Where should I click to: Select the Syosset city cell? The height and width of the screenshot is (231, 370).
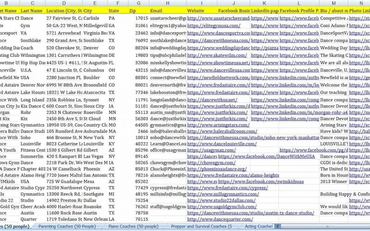95,100
